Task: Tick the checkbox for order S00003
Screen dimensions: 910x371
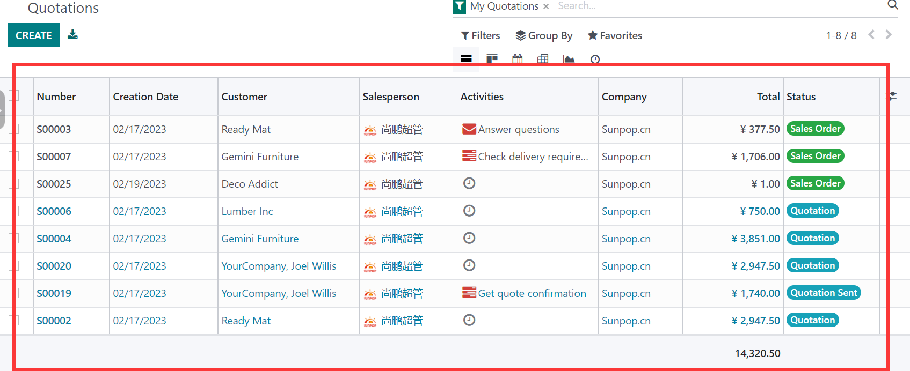Action: 14,129
